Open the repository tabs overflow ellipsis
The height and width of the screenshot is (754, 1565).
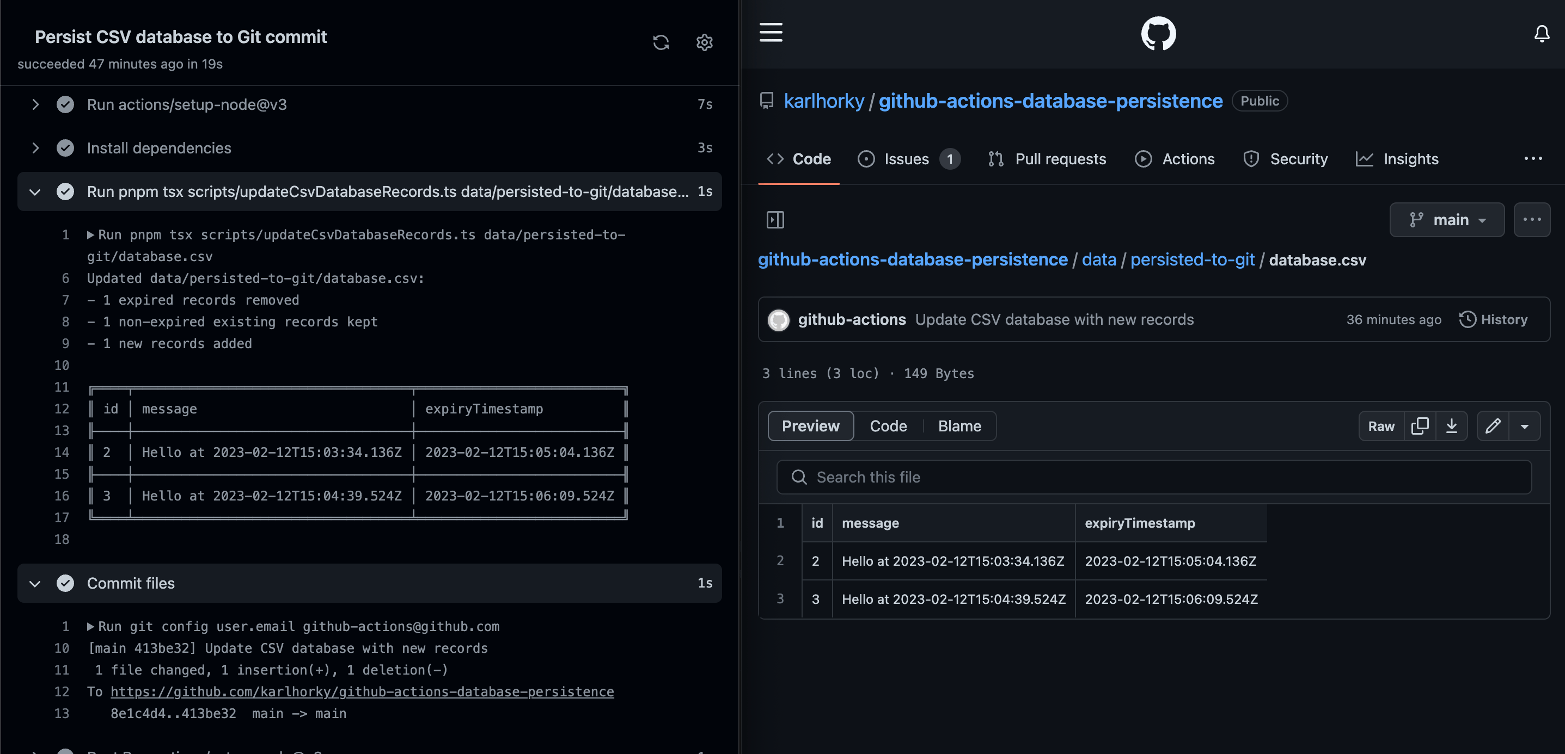1533,158
